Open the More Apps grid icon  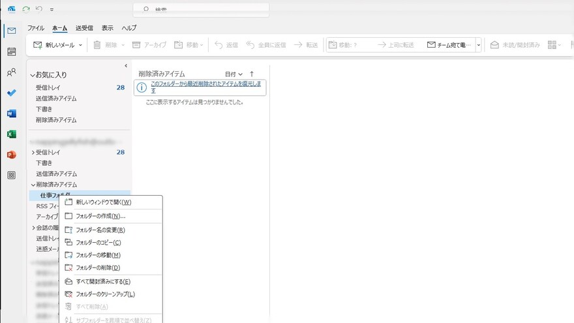pyautogui.click(x=11, y=175)
